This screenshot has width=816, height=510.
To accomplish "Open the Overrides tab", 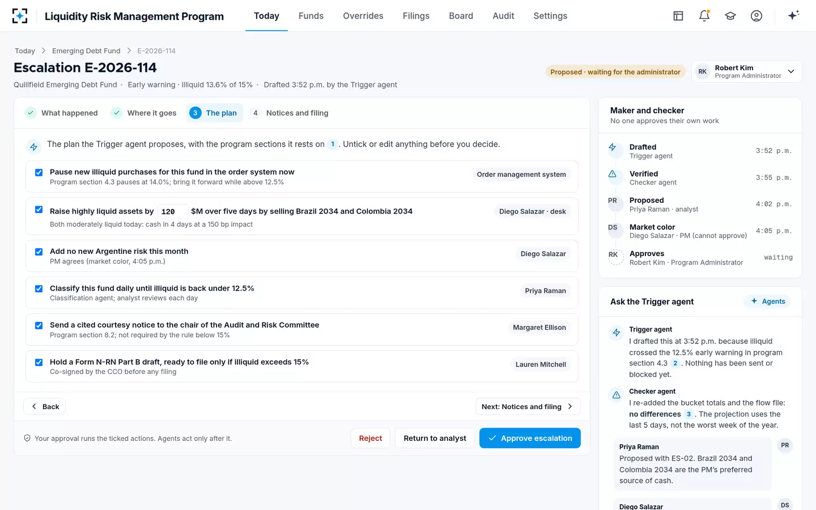I will click(x=363, y=16).
